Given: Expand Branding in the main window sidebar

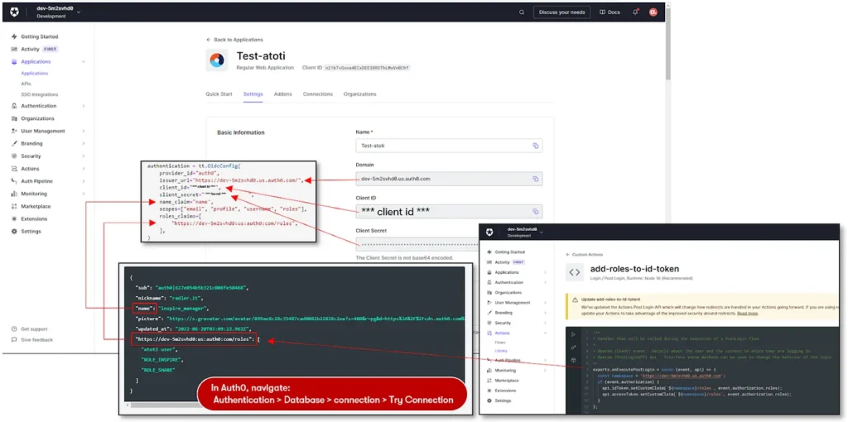Looking at the screenshot, I should tap(84, 144).
